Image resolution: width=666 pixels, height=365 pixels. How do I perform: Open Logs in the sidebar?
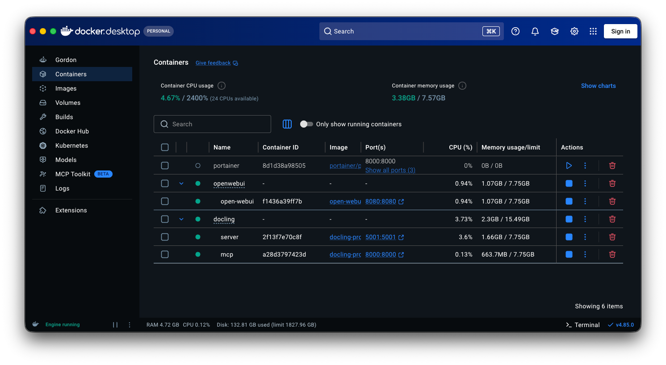82,188
